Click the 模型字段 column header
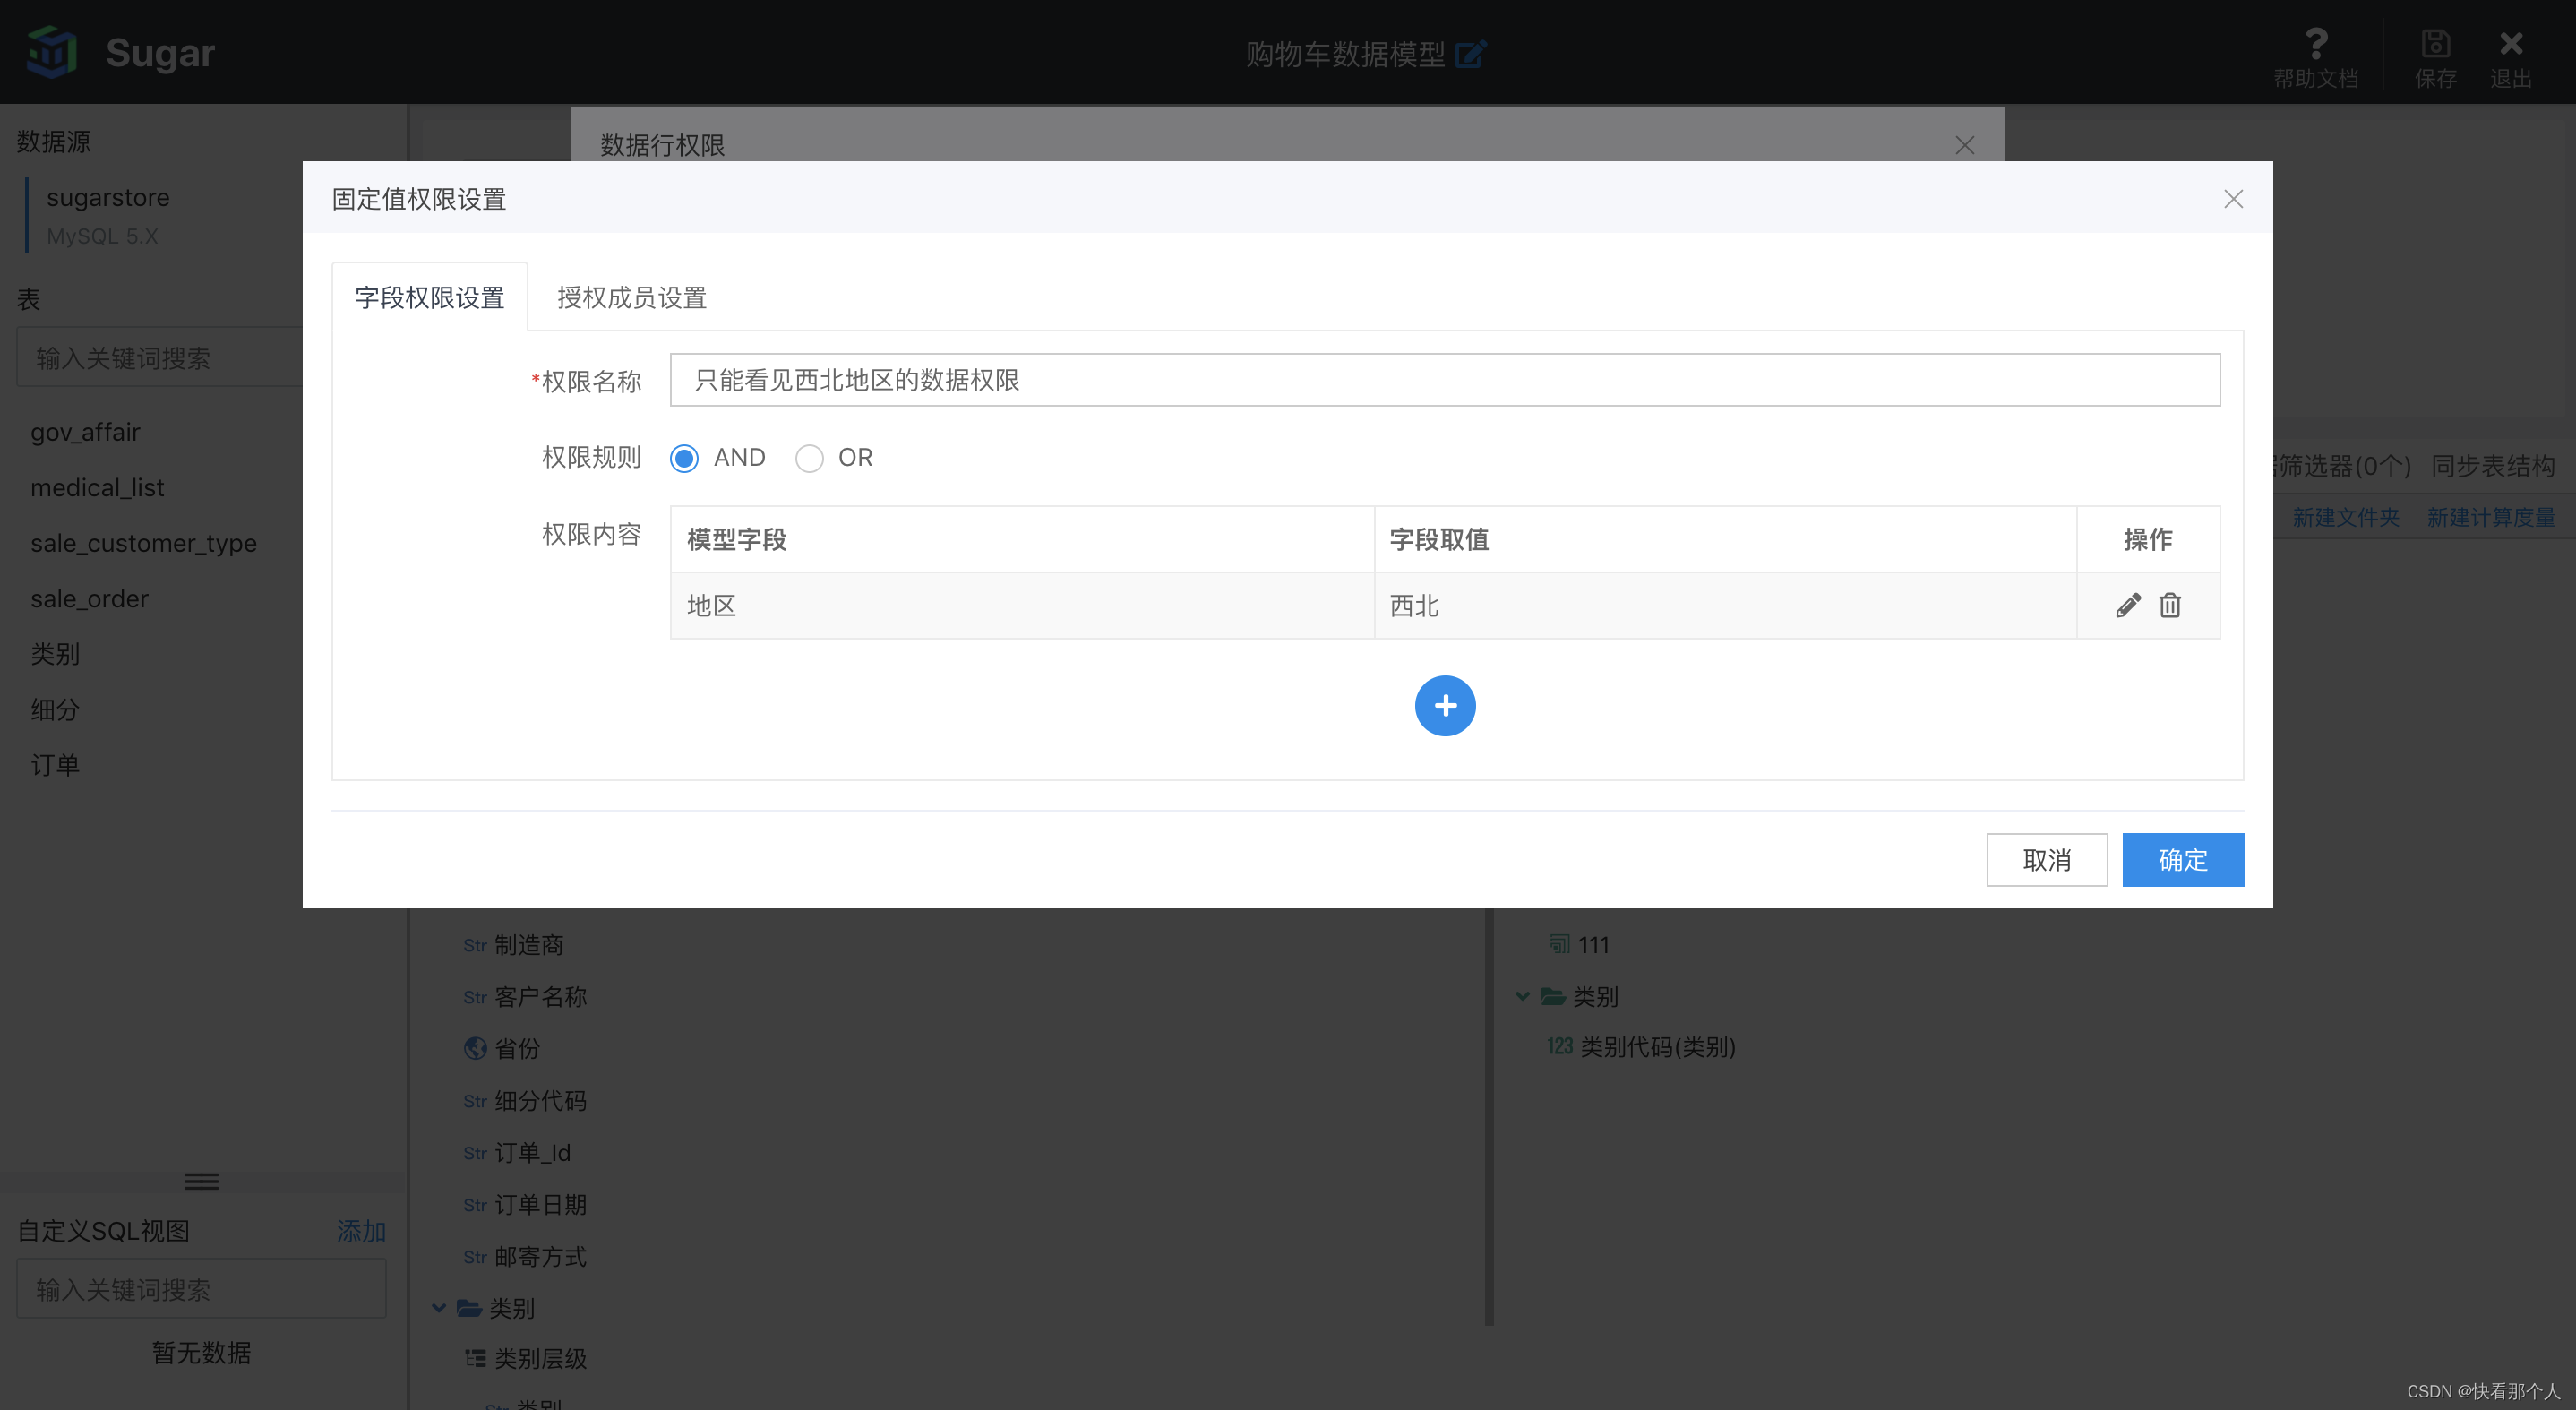This screenshot has height=1410, width=2576. click(1022, 540)
